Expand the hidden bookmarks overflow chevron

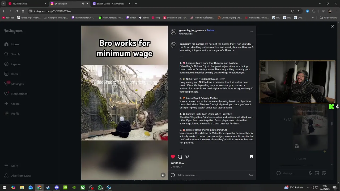[x=313, y=18]
